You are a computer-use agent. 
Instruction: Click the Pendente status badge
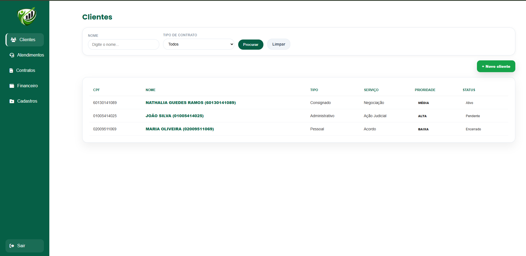point(473,116)
